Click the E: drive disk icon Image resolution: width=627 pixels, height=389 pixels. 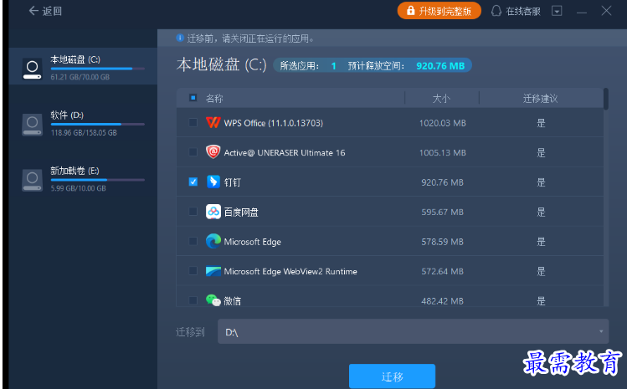(32, 181)
